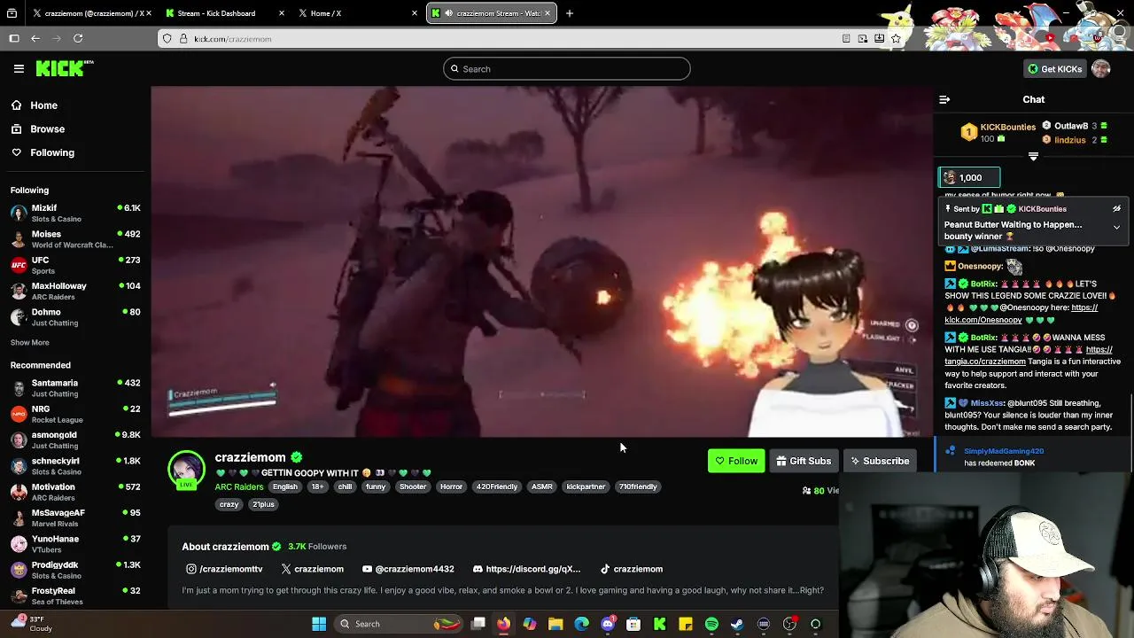The height and width of the screenshot is (638, 1134).
Task: Open the TikTok crazziemom link
Action: point(632,569)
